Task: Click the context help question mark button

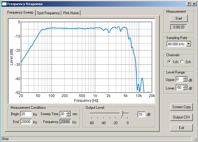Action: pos(189,4)
